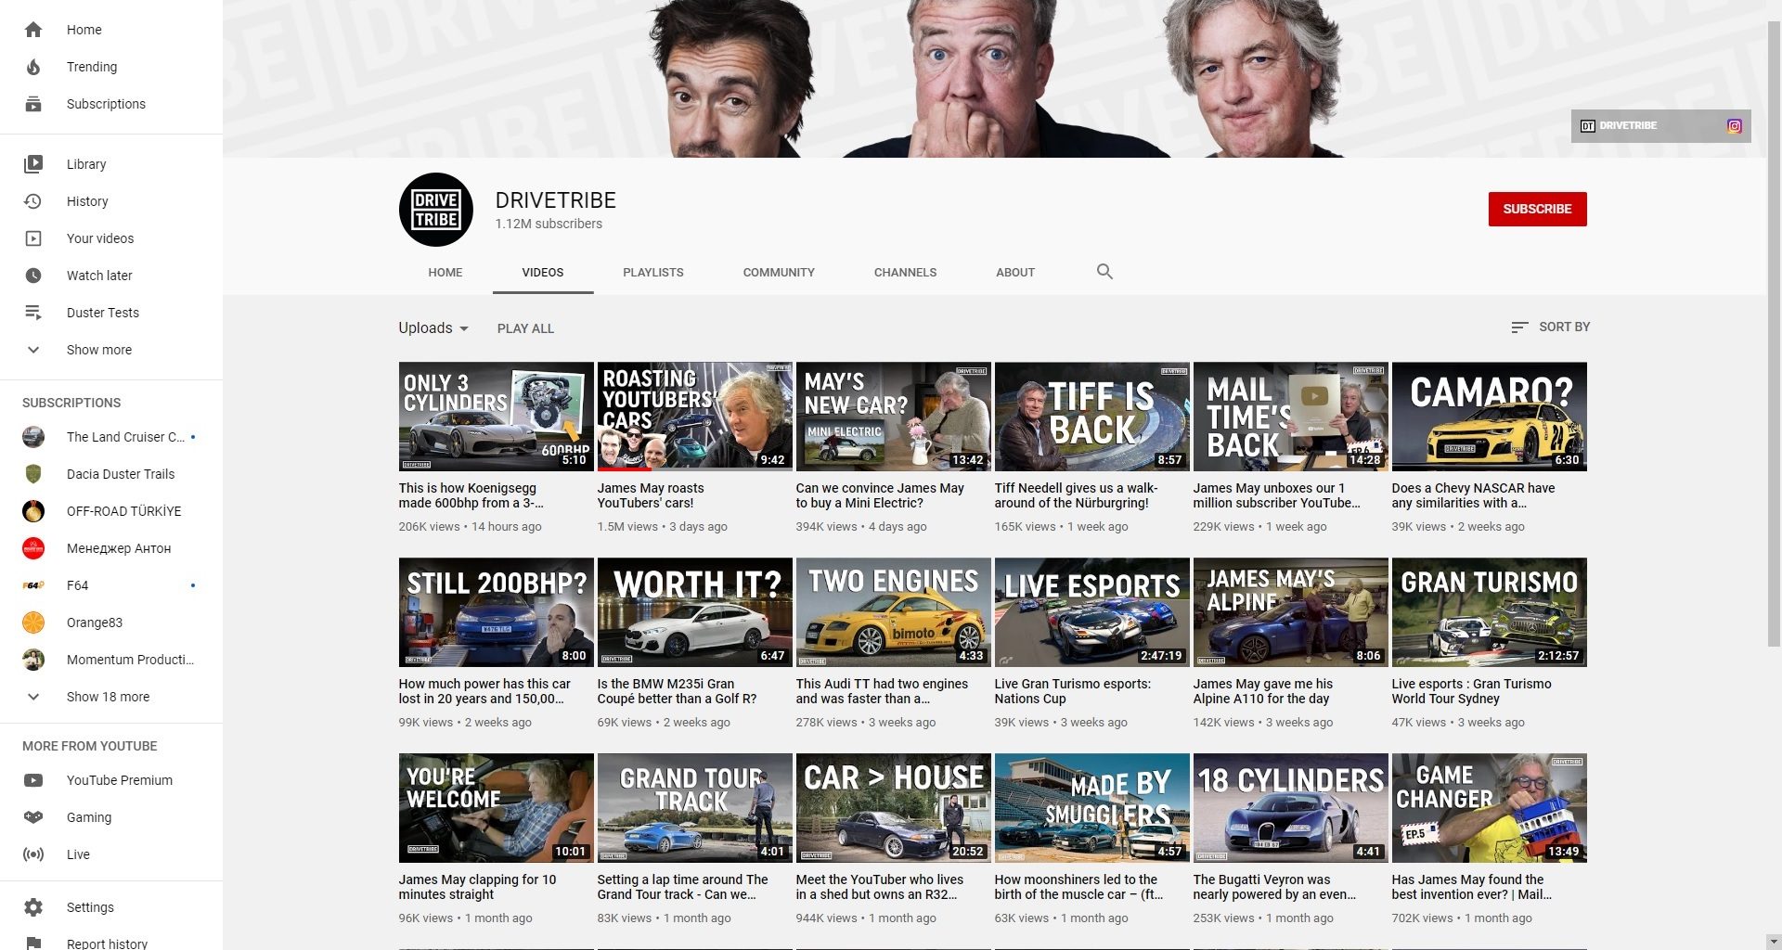Open DRIVETRIBE's Instagram link on the banner

[x=1734, y=126]
